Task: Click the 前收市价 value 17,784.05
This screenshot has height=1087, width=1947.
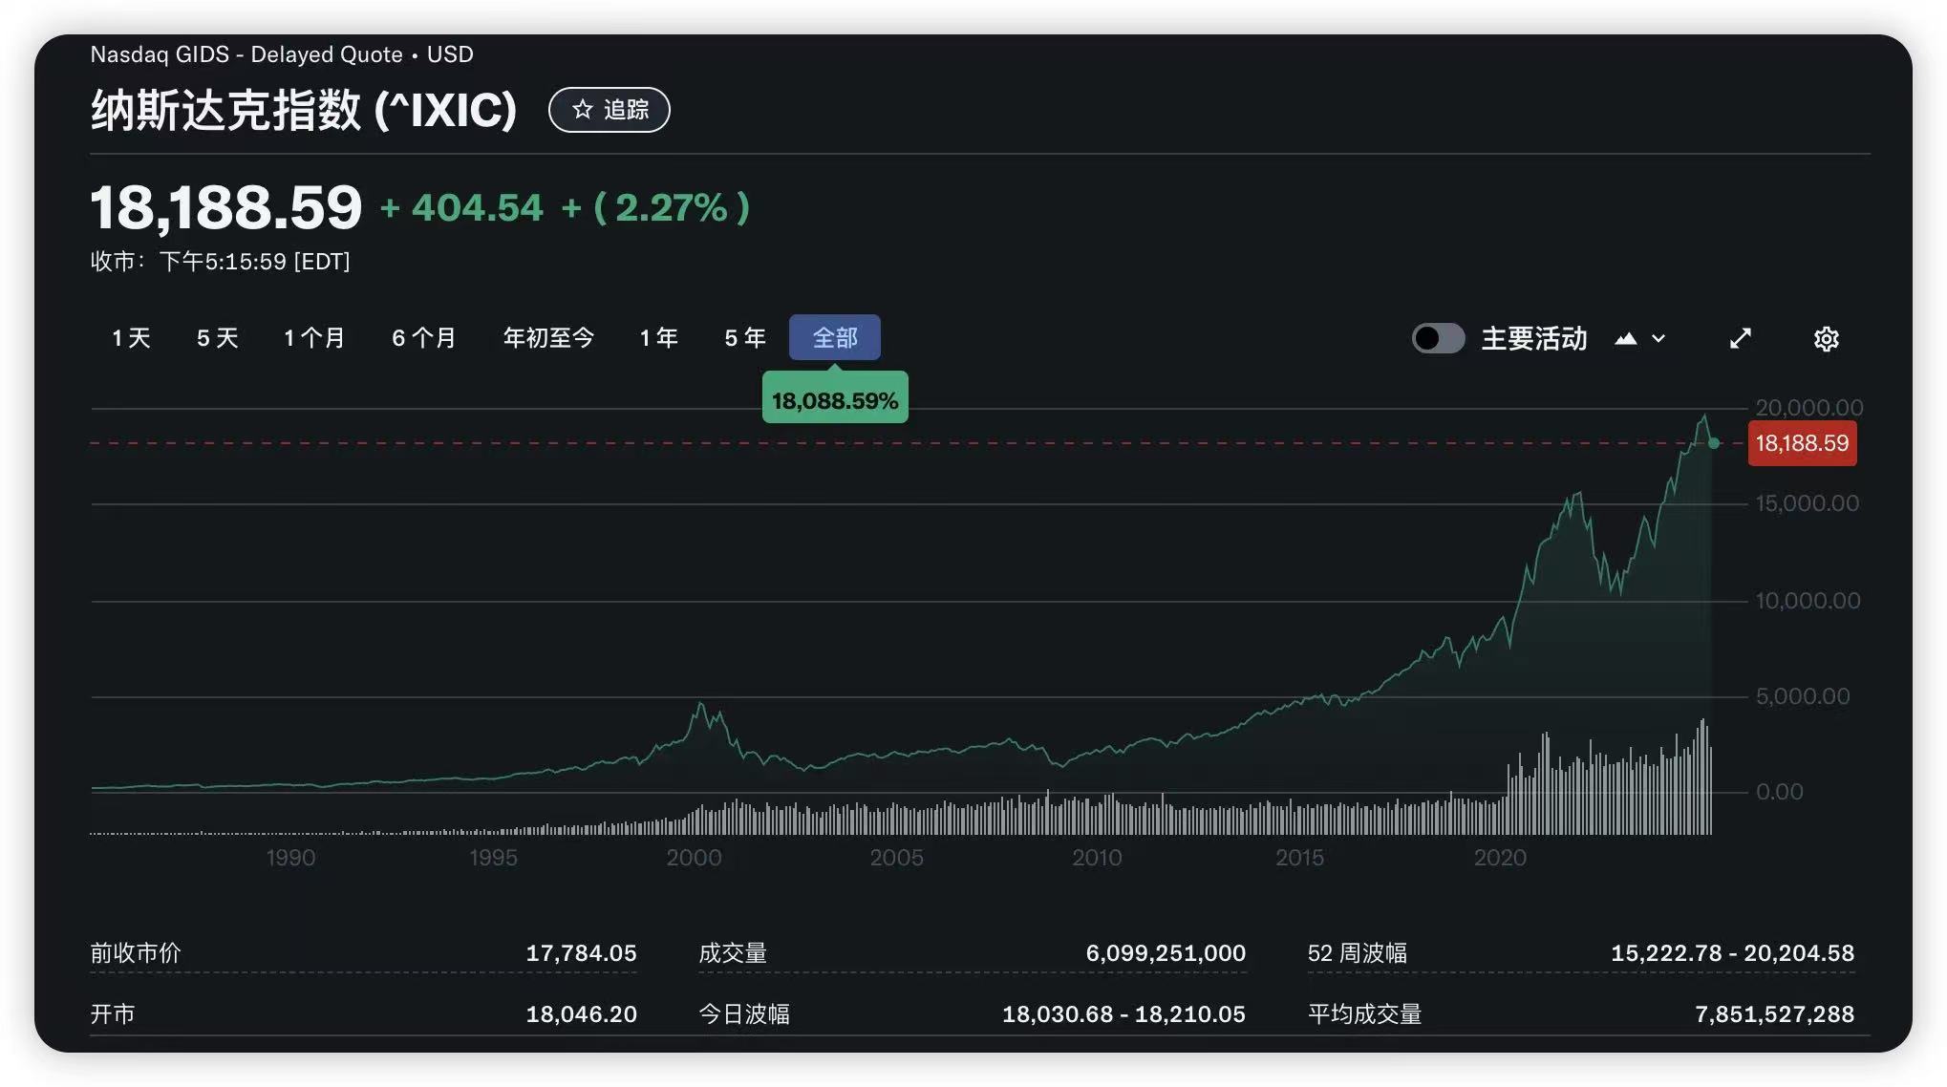Action: coord(581,953)
